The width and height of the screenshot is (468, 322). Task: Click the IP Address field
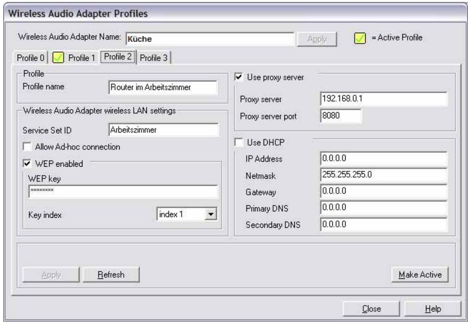coord(384,158)
